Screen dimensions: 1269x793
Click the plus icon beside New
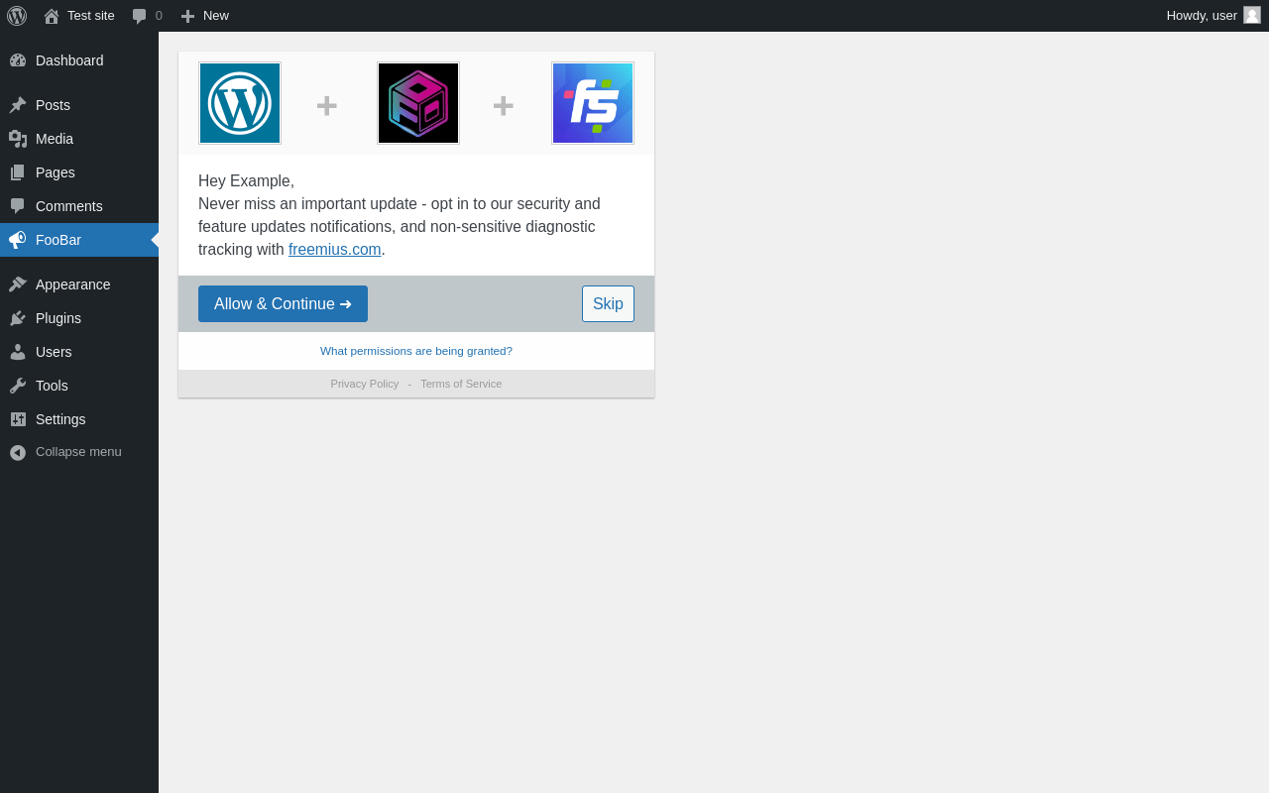187,16
